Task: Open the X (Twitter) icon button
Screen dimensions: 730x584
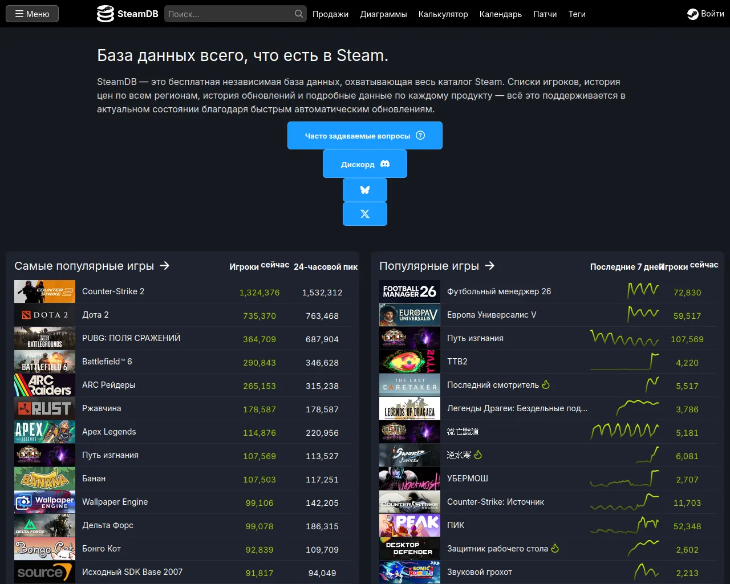Action: pos(365,214)
